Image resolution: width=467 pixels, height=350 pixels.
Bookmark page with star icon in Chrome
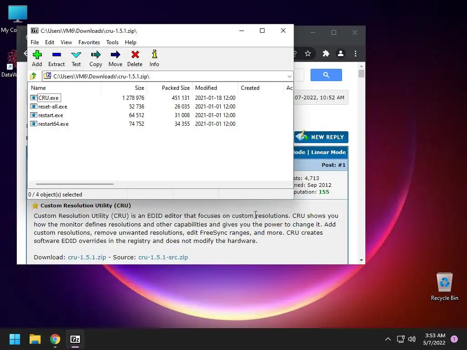click(308, 54)
